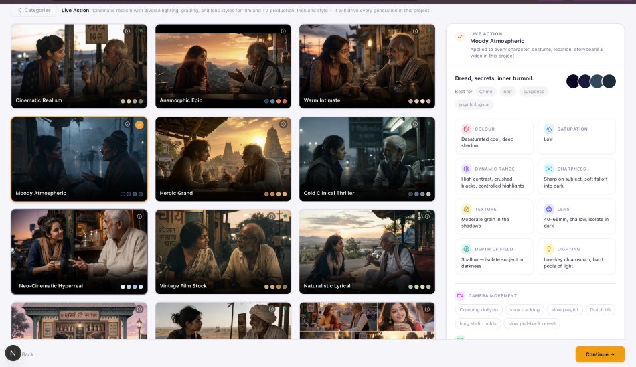Click the info icon on Neo-Cinematic Hyperreal card
This screenshot has height=367, width=636.
[x=139, y=217]
